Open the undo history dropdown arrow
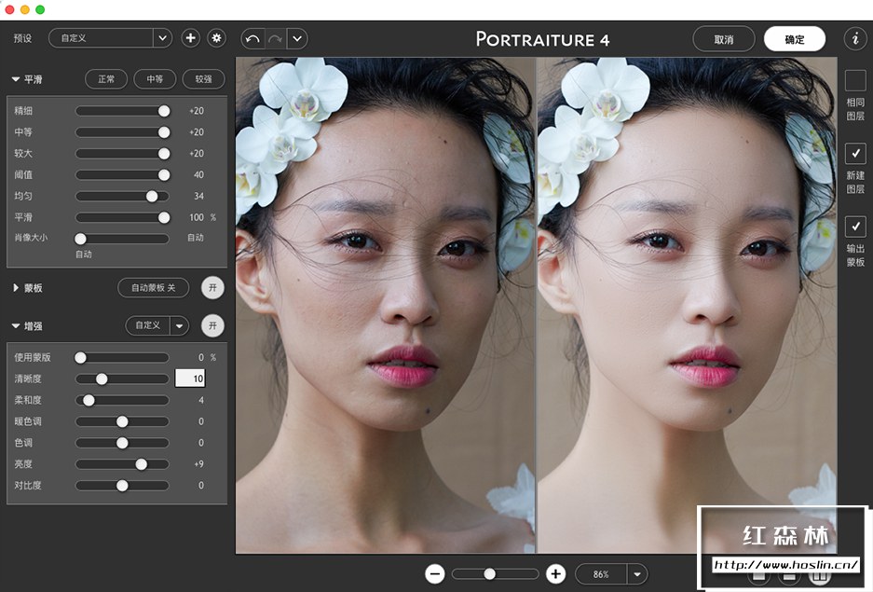The width and height of the screenshot is (873, 592). [297, 38]
